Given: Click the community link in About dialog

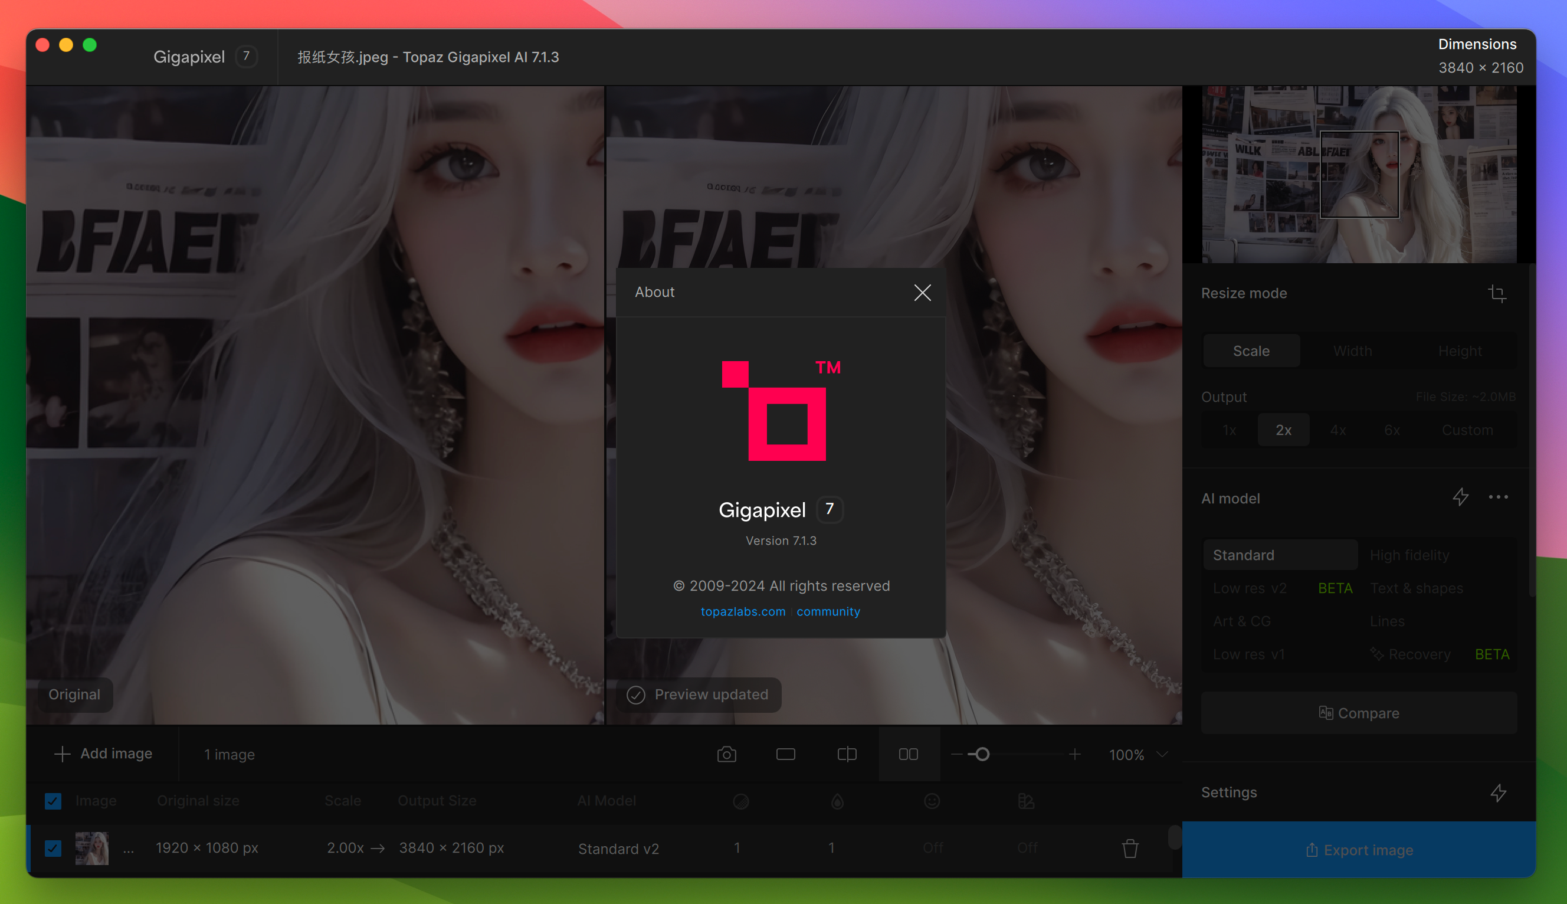Looking at the screenshot, I should point(829,611).
